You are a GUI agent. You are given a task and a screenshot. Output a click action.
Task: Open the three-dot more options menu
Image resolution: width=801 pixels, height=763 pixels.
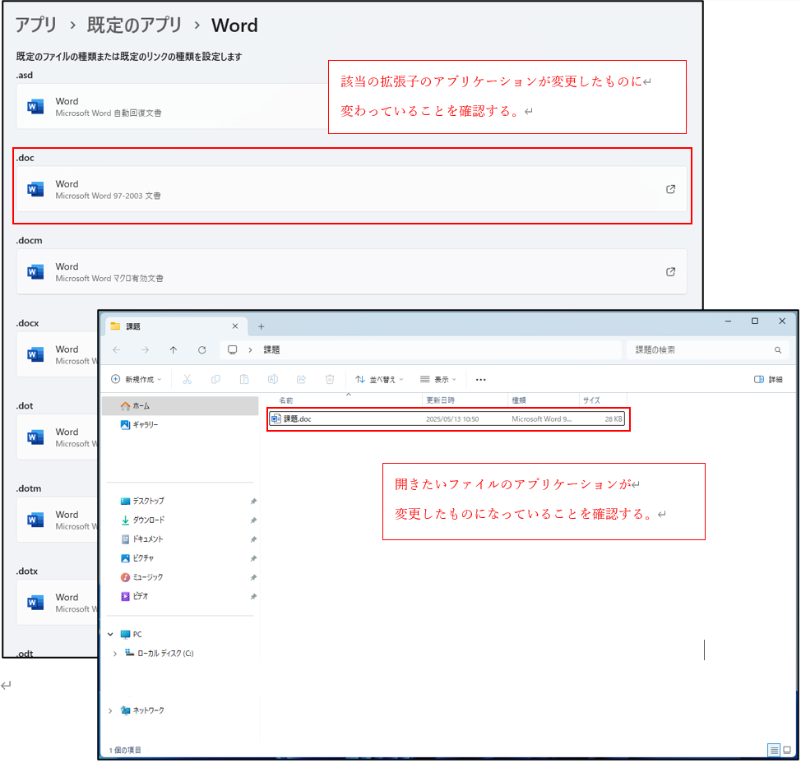(481, 380)
